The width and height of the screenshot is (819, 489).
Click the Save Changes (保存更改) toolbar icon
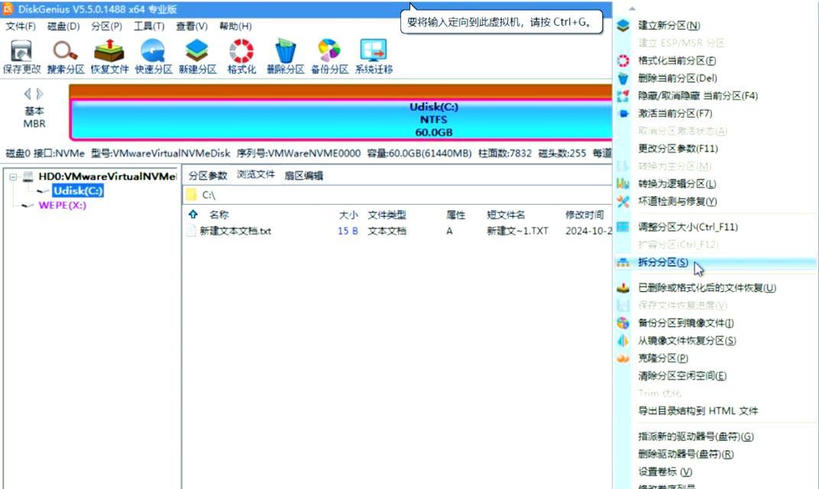click(21, 57)
